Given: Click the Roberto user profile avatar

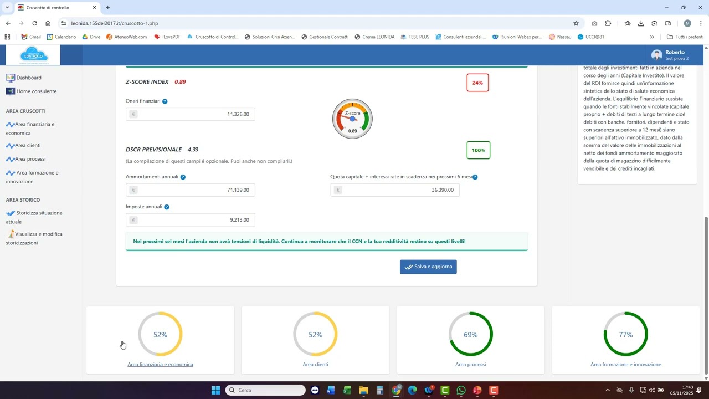Looking at the screenshot, I should 657,55.
